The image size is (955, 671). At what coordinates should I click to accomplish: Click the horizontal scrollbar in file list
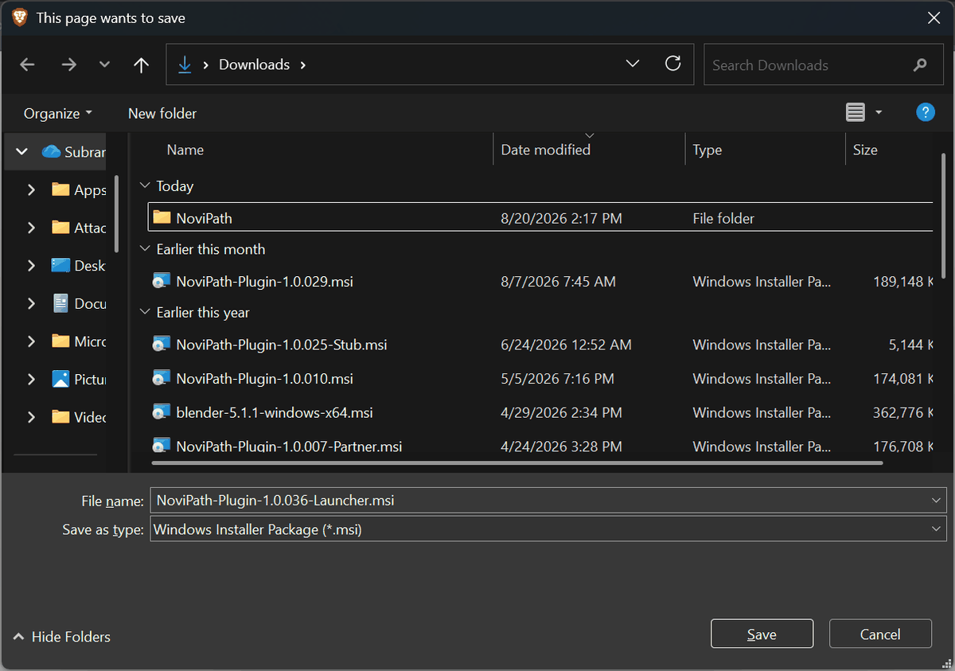[x=516, y=462]
